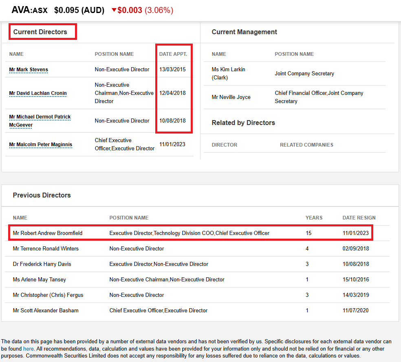401x362 pixels.
Task: Click the DATE RESIGN column header
Action: coord(359,218)
